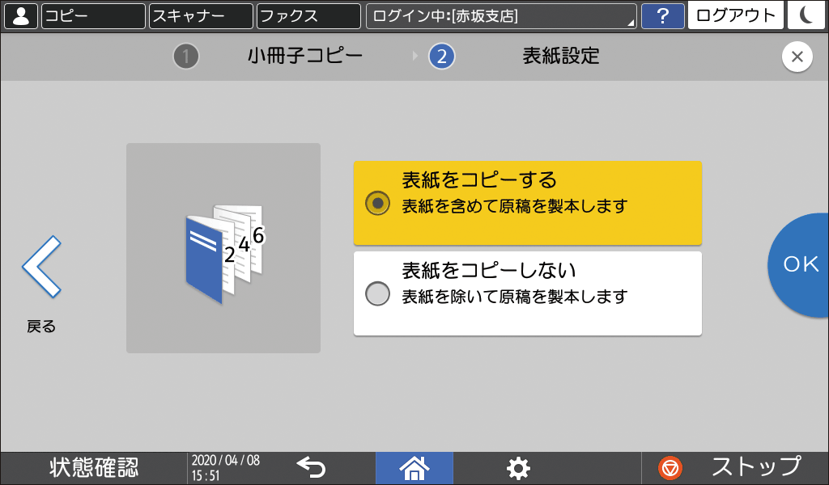The image size is (829, 485).
Task: Tap the help question mark icon
Action: click(664, 15)
